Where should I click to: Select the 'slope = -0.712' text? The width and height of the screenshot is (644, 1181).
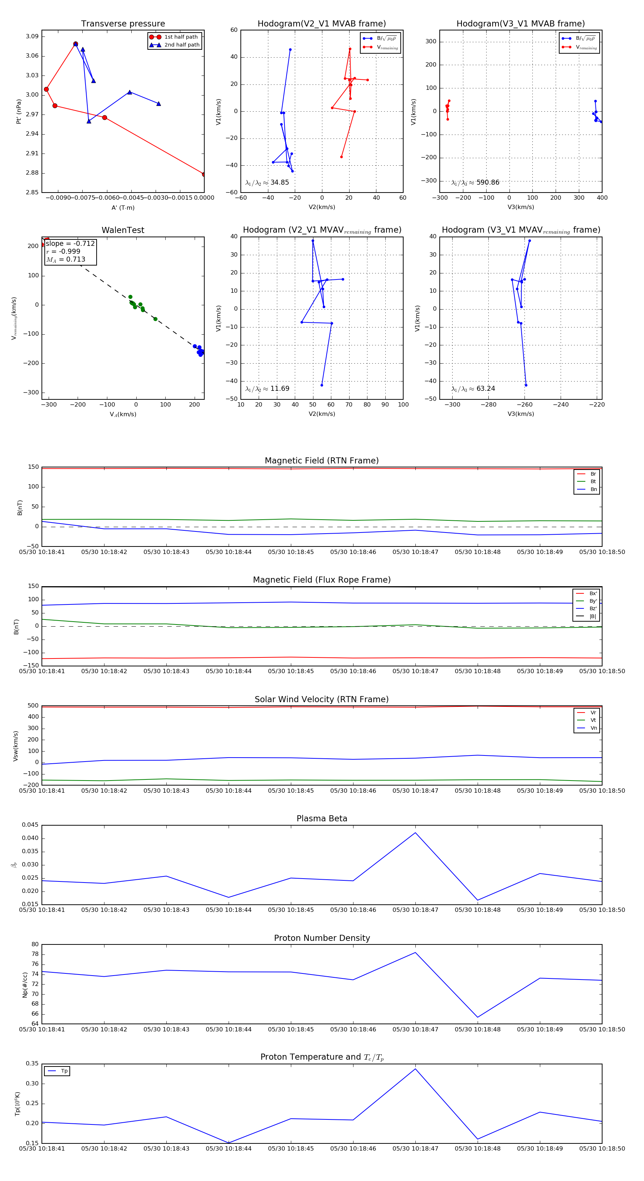pyautogui.click(x=70, y=243)
